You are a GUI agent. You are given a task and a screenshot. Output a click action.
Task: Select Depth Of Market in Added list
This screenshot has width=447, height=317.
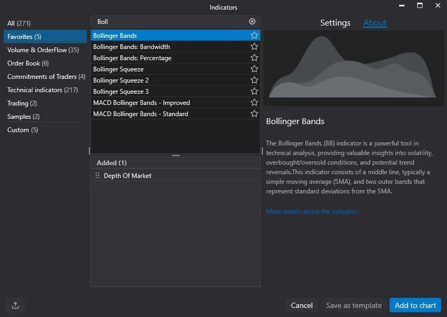pyautogui.click(x=176, y=175)
